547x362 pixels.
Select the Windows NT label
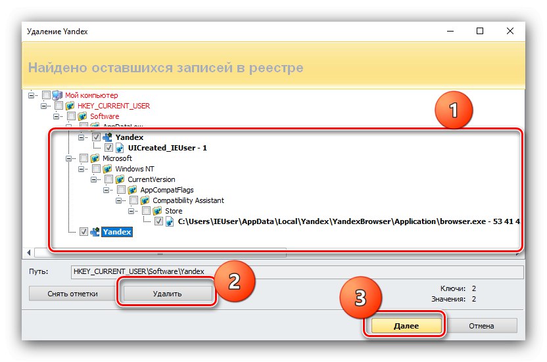tap(135, 169)
